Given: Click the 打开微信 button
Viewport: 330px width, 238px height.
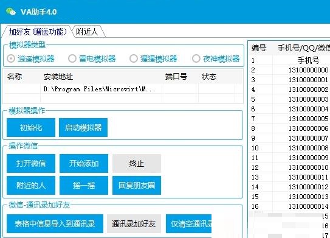Looking at the screenshot, I should click(31, 163).
